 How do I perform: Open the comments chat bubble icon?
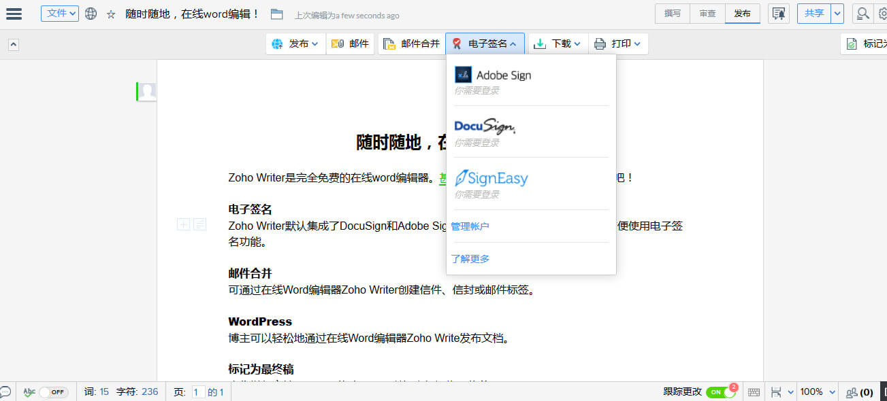[5, 392]
